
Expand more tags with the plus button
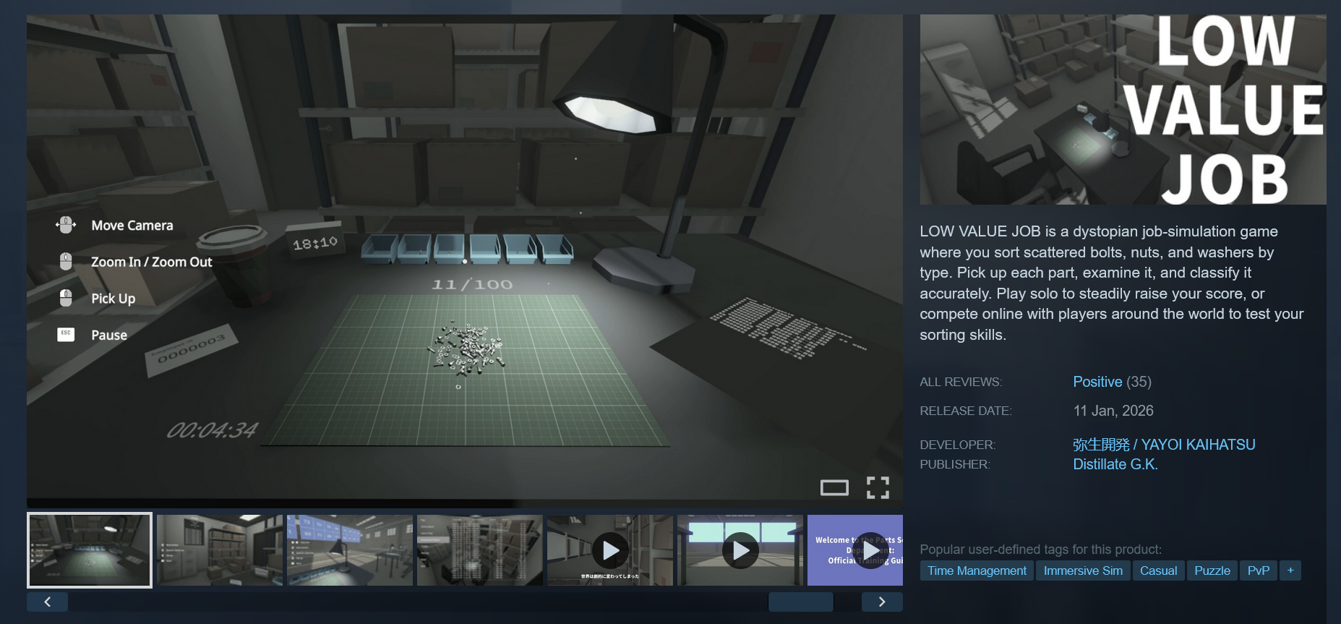coord(1290,570)
